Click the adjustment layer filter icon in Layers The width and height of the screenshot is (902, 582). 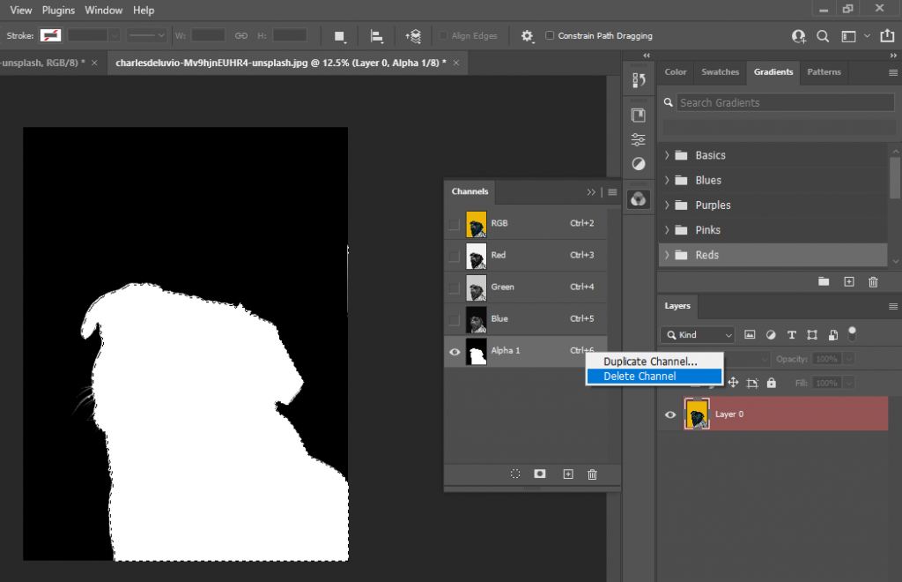[771, 334]
